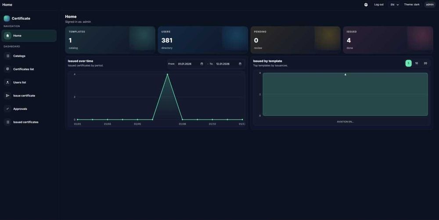This screenshot has width=439, height=220.
Task: Click the Approvals checkmark icon
Action: pyautogui.click(x=7, y=109)
